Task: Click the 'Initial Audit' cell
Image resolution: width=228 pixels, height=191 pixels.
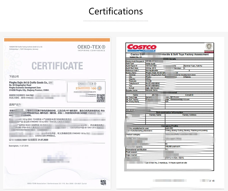Action: (x=150, y=64)
